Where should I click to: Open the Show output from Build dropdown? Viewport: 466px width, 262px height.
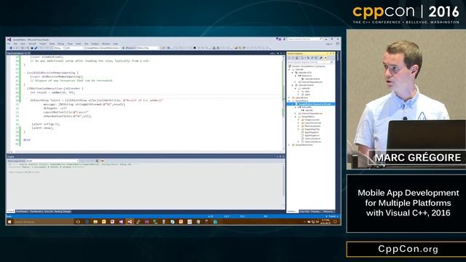point(52,161)
